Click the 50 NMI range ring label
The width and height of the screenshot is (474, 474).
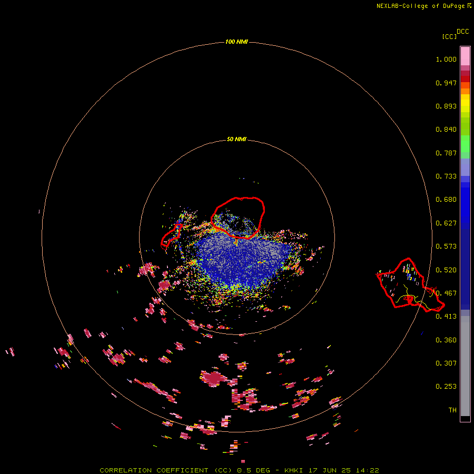[236, 139]
